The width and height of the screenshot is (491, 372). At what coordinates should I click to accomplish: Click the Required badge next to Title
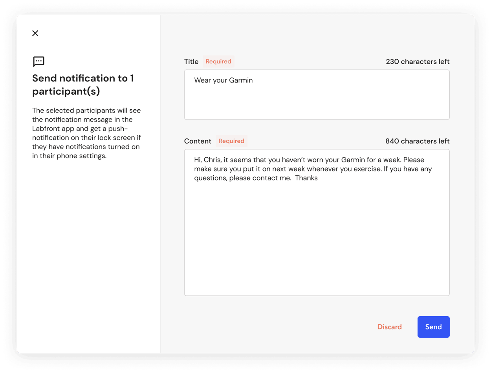pyautogui.click(x=218, y=61)
